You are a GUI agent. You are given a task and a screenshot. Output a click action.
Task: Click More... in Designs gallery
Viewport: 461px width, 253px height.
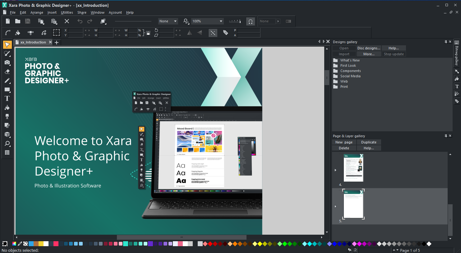369,54
